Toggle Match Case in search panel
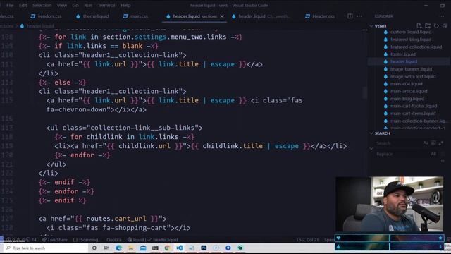451x254 pixels. pos(426,143)
